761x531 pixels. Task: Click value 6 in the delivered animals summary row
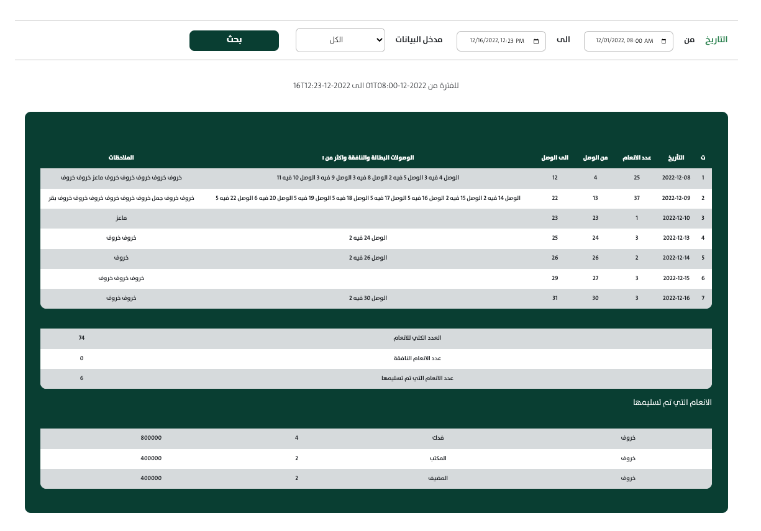[81, 378]
